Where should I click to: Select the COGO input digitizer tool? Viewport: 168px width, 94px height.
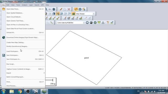click(x=65, y=18)
